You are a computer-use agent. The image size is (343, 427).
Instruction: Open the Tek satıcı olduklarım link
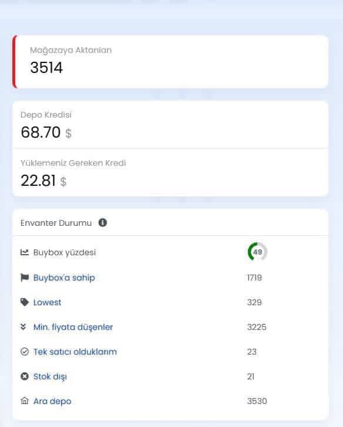75,352
